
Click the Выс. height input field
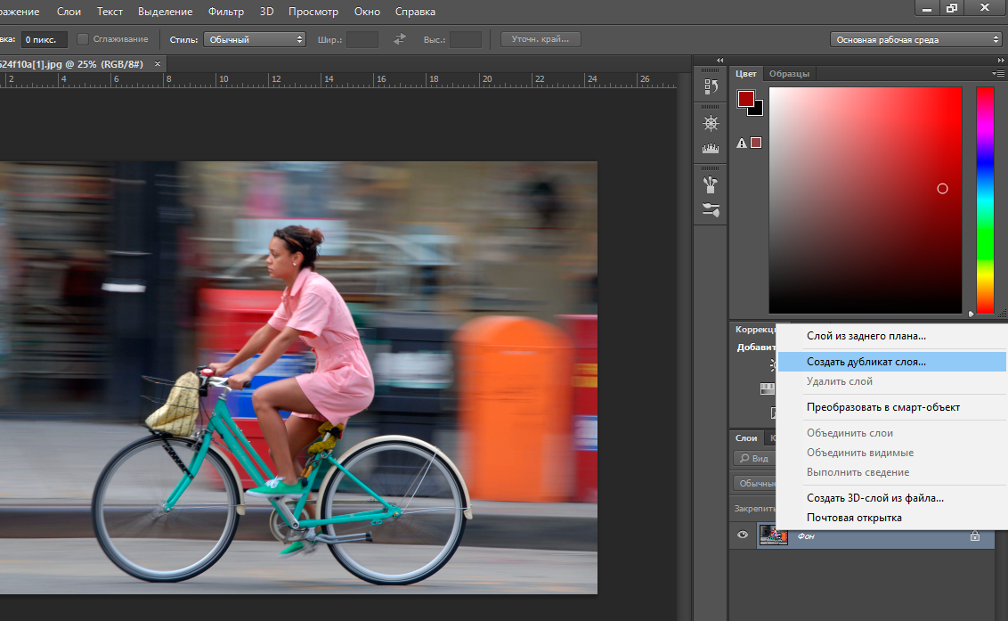point(466,39)
